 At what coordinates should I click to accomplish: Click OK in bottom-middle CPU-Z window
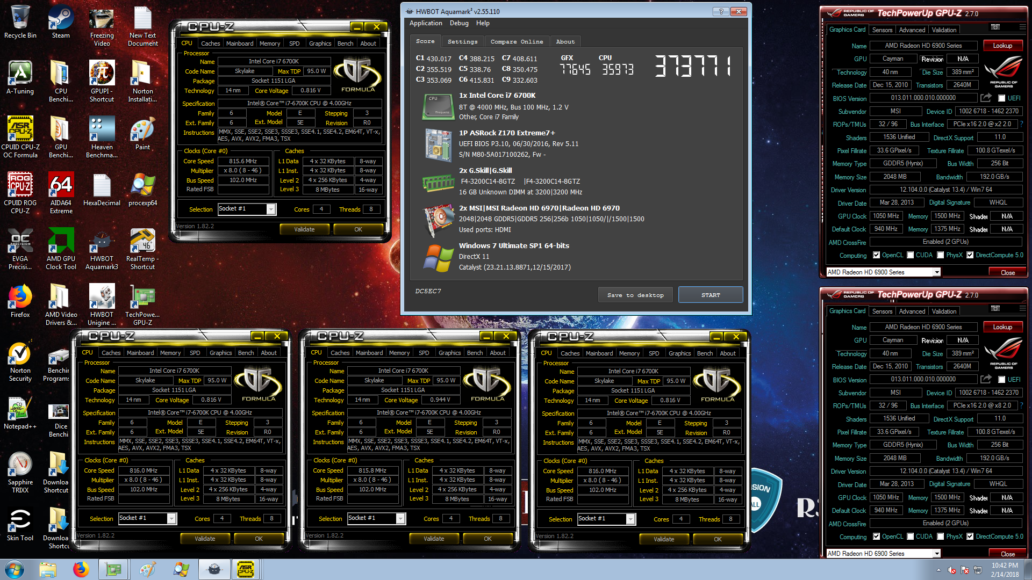[x=488, y=539]
